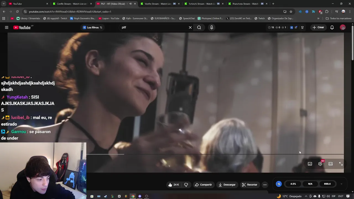Open video player settings gear
The height and width of the screenshot is (199, 354).
pyautogui.click(x=320, y=164)
